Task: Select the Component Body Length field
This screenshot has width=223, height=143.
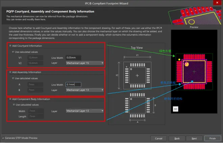Action: [36, 116]
